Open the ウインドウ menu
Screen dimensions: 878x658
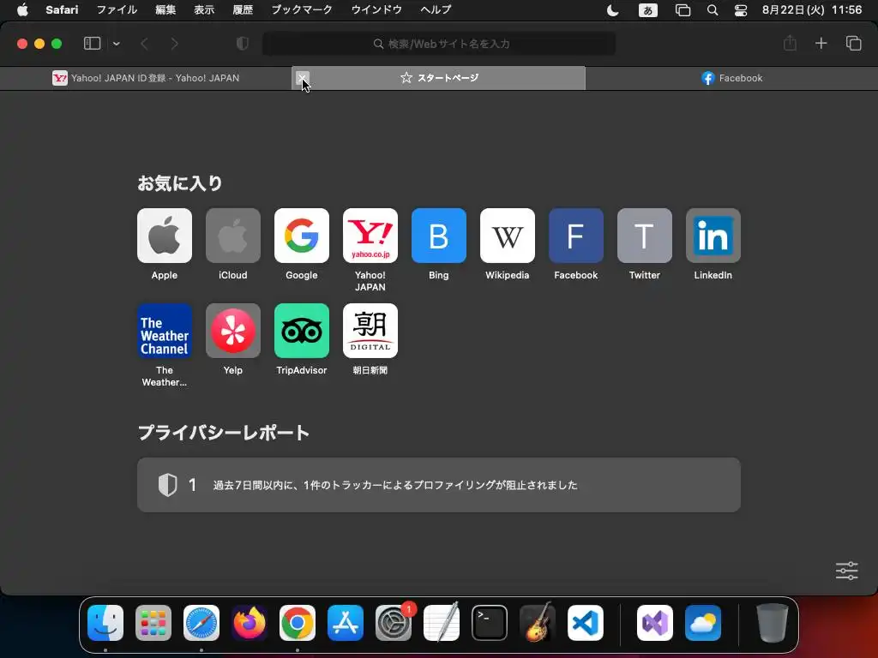[x=376, y=9]
